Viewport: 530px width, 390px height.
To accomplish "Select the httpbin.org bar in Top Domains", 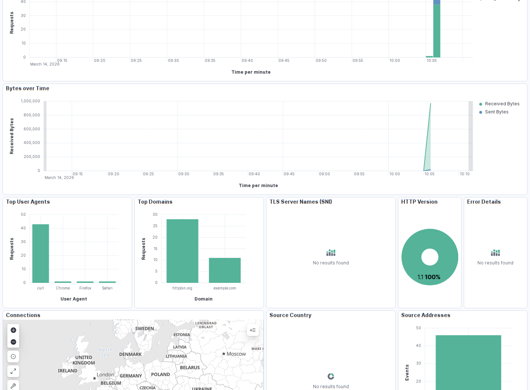I will pyautogui.click(x=183, y=251).
